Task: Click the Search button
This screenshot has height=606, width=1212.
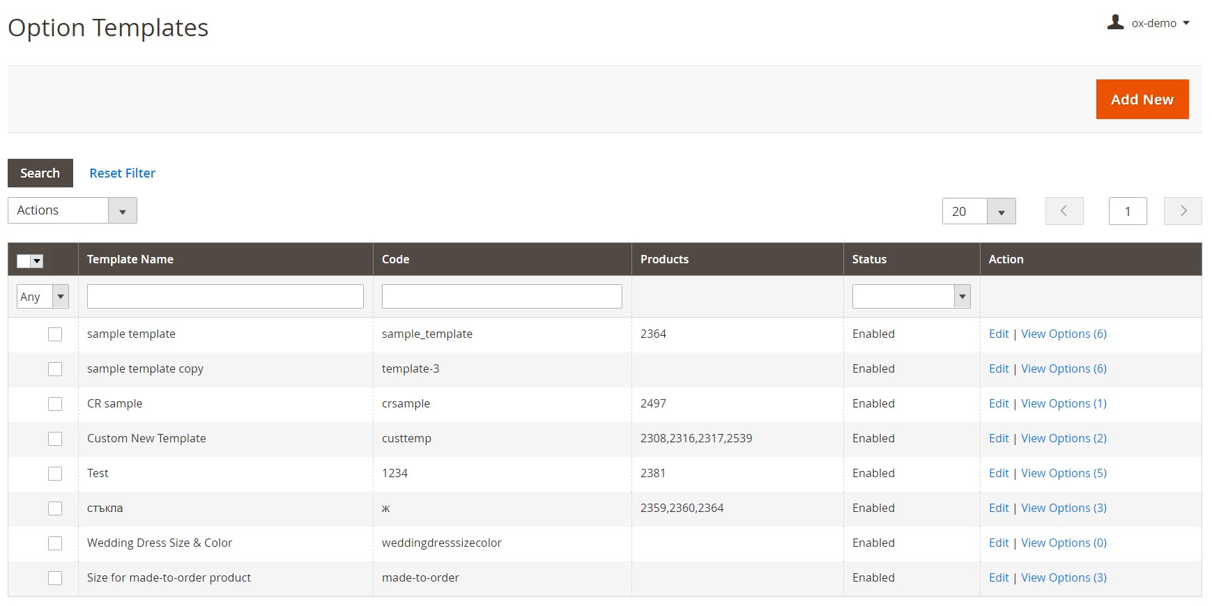Action: 40,173
